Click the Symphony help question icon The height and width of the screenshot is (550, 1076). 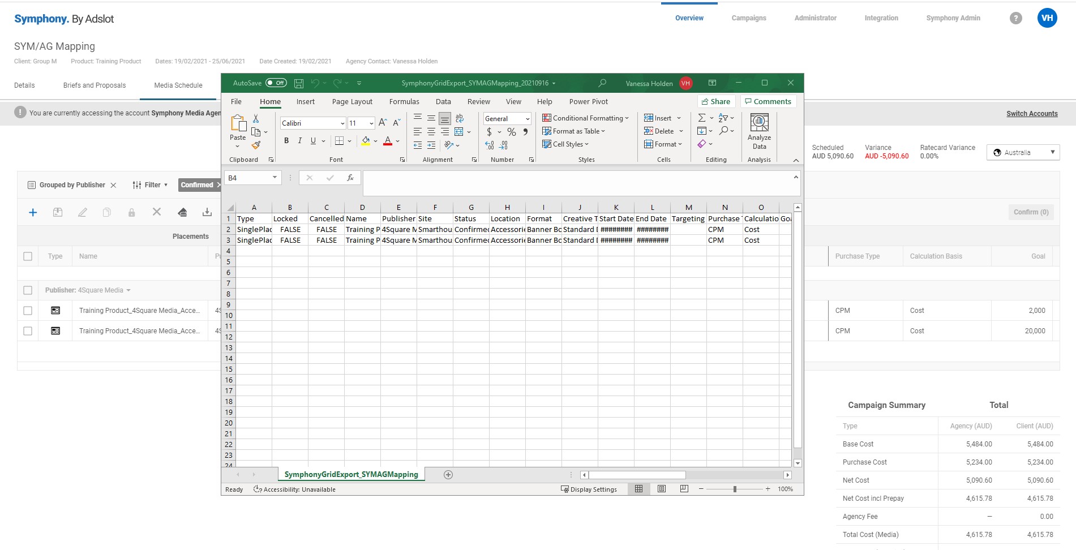pyautogui.click(x=1016, y=18)
